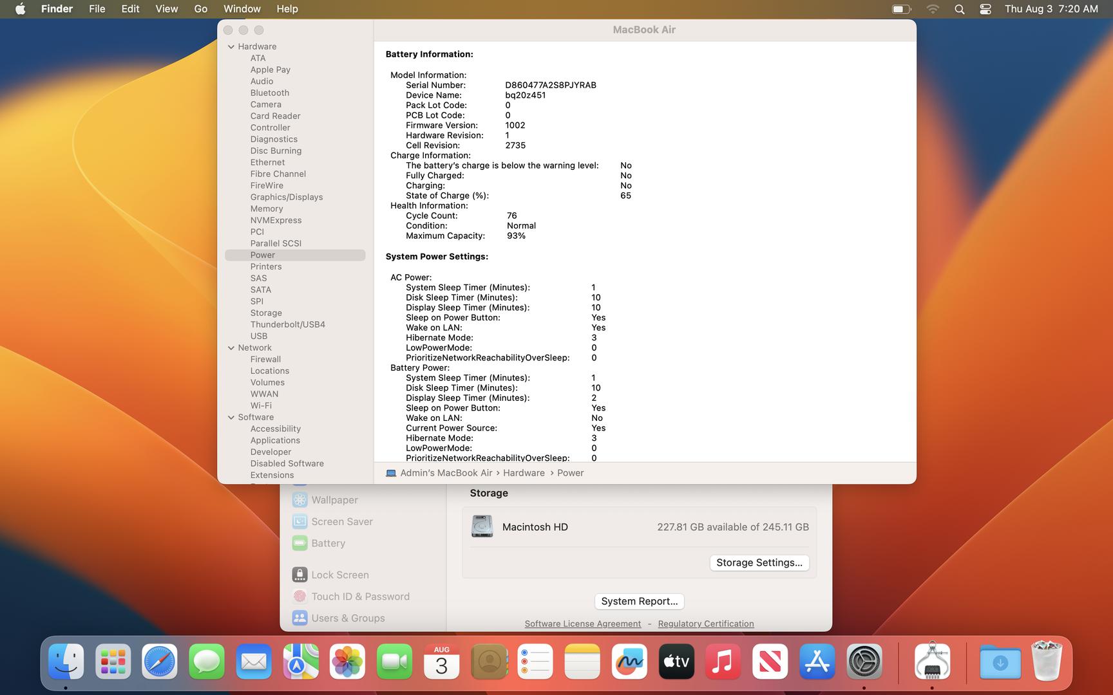
Task: Collapse the Software section in sidebar
Action: [231, 417]
